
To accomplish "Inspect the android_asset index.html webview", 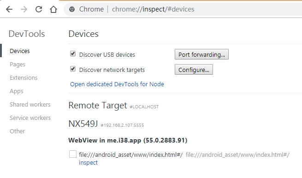I will pyautogui.click(x=88, y=162).
